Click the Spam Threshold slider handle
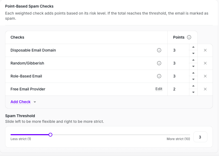The width and height of the screenshot is (219, 156). [50, 135]
